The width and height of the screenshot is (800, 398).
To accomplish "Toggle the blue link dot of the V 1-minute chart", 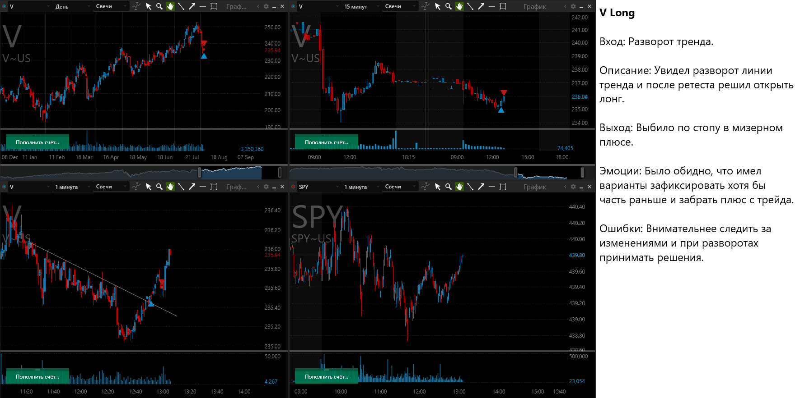I will pos(5,187).
